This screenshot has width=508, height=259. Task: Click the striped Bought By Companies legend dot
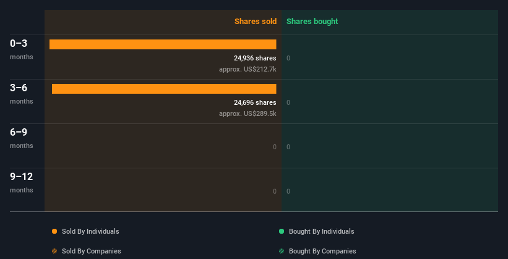(x=282, y=251)
